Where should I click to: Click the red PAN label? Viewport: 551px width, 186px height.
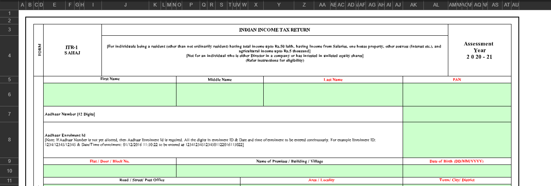click(x=457, y=80)
